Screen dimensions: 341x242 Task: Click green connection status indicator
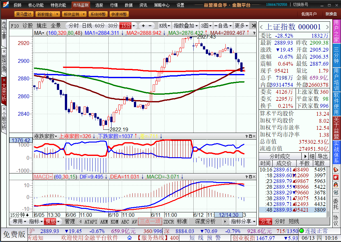(301, 231)
